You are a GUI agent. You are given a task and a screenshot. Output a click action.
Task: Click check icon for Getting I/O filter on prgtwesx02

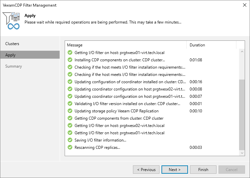tap(70, 125)
